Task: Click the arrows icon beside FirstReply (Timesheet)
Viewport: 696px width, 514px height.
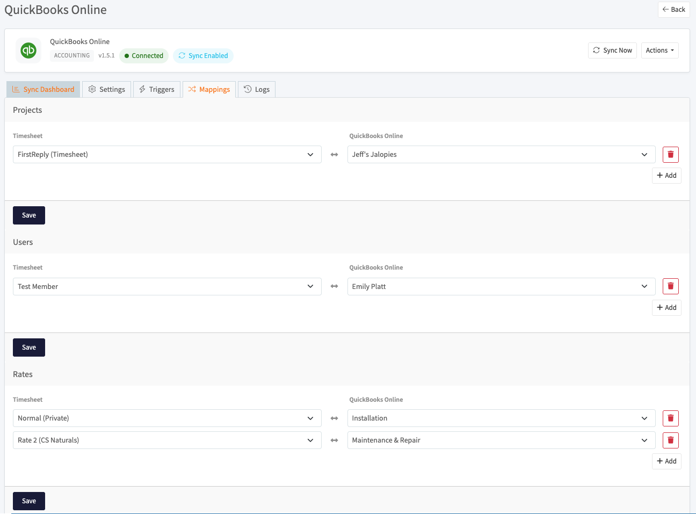Action: pos(334,155)
